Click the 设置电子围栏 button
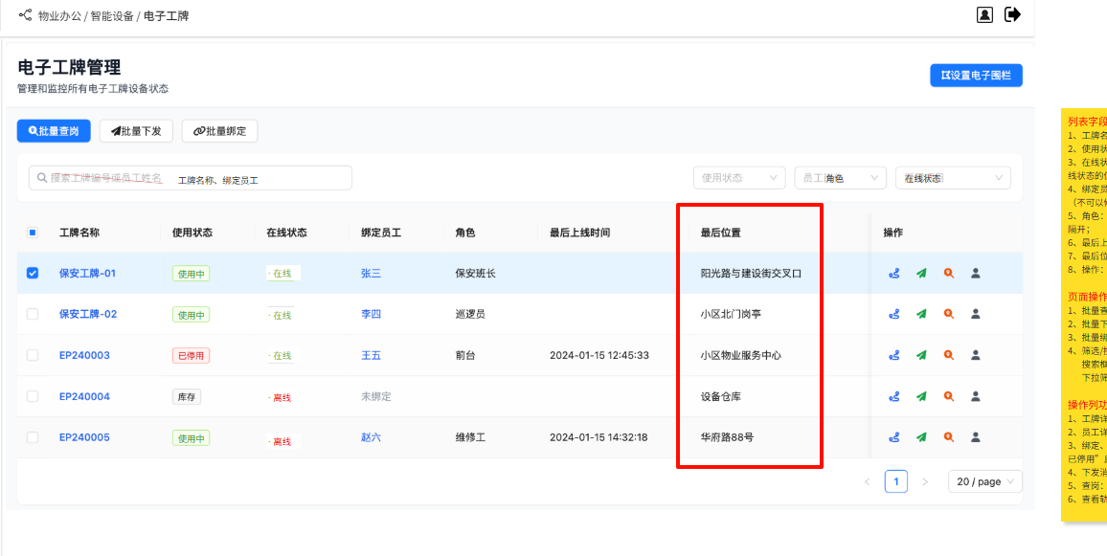The height and width of the screenshot is (556, 1107). pyautogui.click(x=976, y=76)
